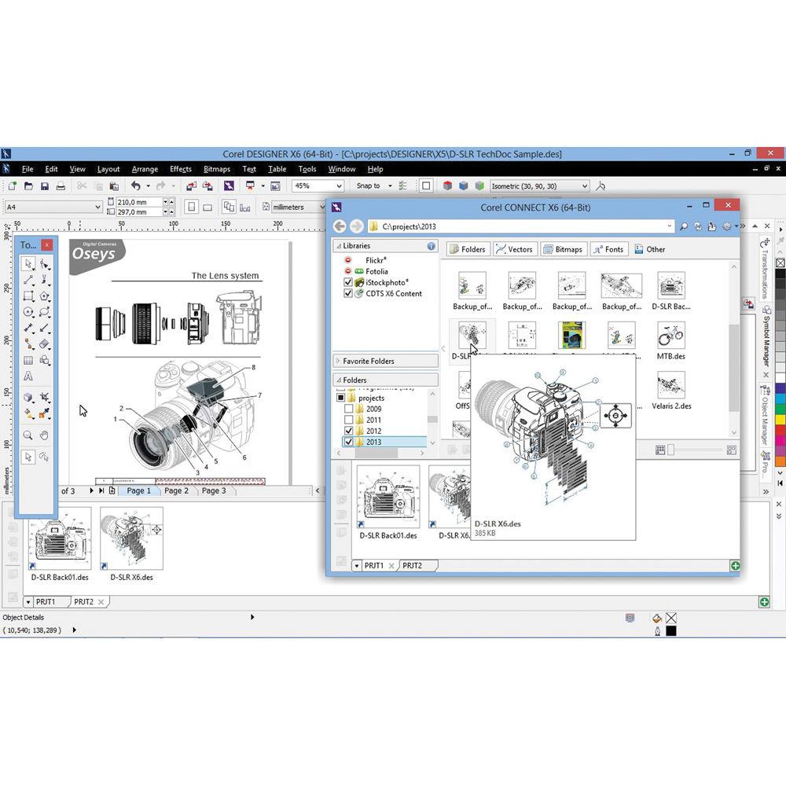Enable the CDTS X6 Content library
786x786 pixels.
348,293
